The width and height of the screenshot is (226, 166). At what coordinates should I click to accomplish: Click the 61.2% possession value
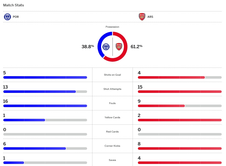(x=136, y=46)
